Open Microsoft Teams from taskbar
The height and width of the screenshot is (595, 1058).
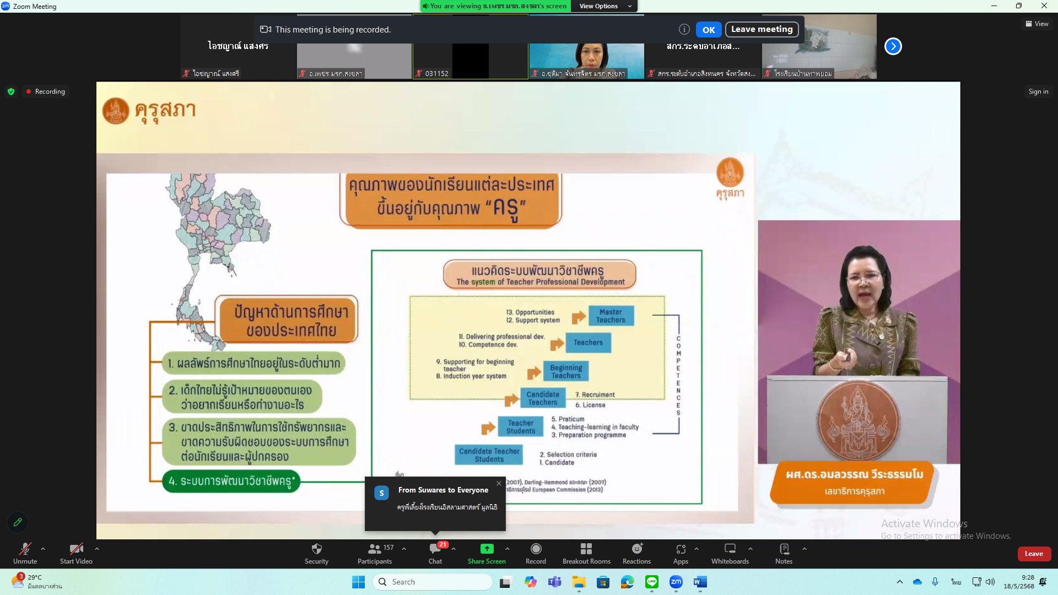click(555, 582)
